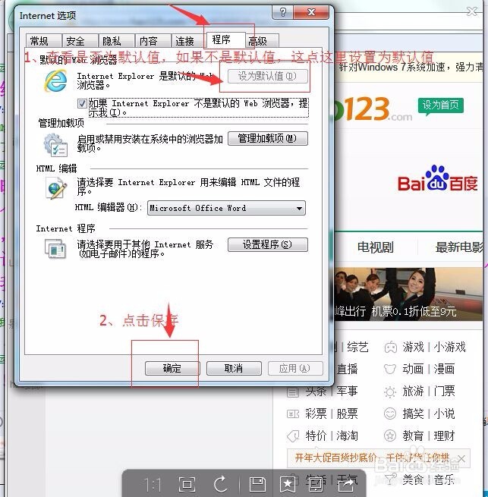Click the star icon beside 教育
The image size is (488, 497).
pos(390,436)
